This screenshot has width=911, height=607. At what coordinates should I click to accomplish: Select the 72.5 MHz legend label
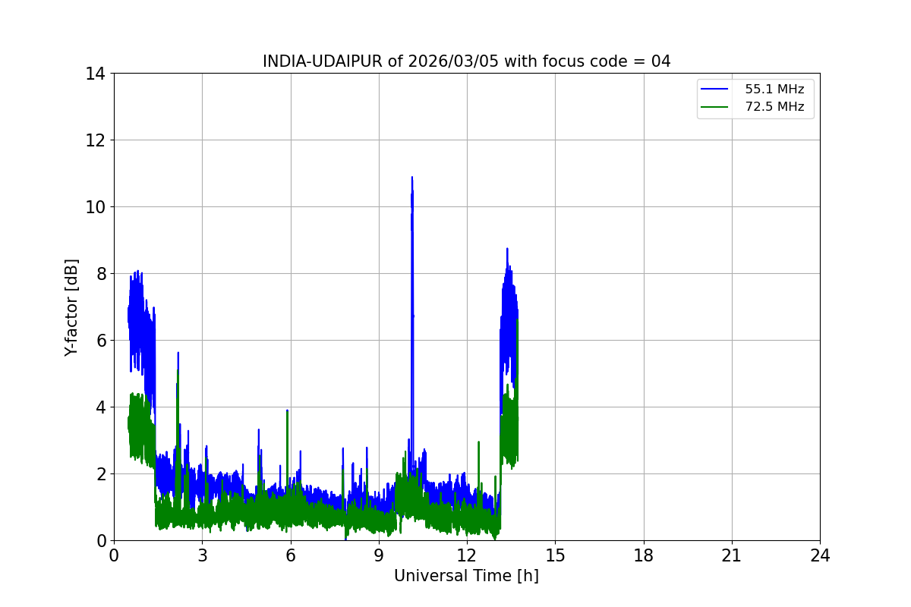774,107
